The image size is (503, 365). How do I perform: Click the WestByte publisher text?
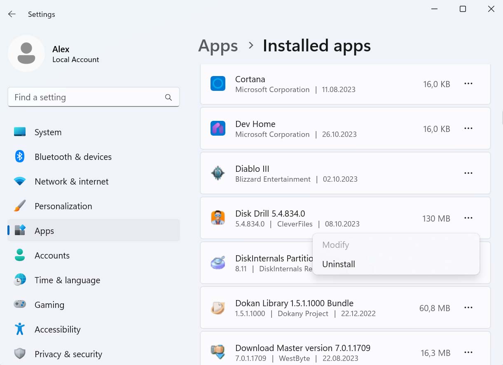pyautogui.click(x=295, y=358)
